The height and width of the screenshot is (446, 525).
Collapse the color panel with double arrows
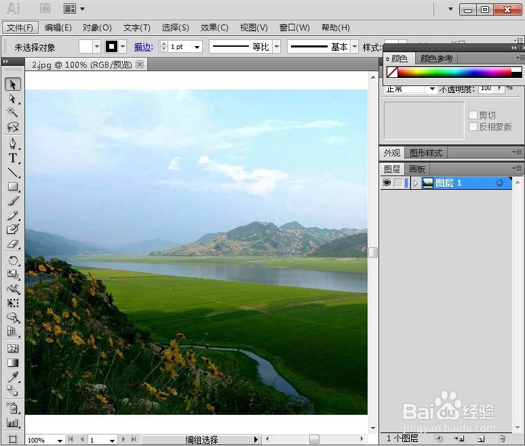(x=513, y=48)
